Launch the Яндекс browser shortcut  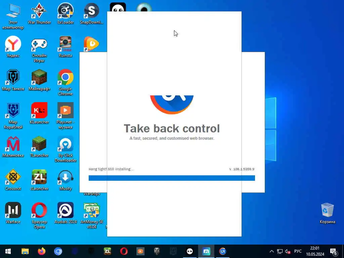[13, 47]
